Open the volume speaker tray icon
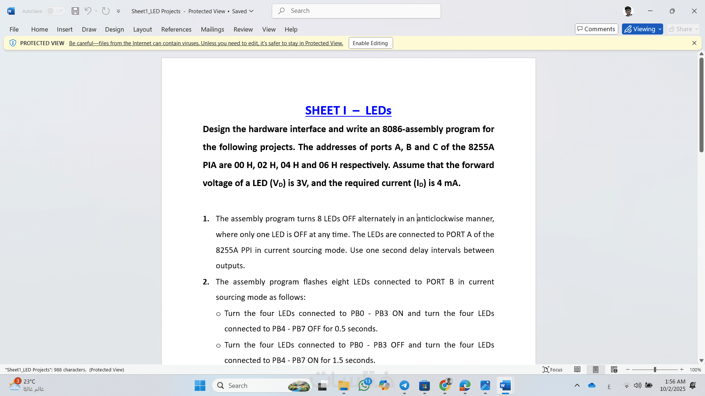This screenshot has width=705, height=396. point(638,385)
